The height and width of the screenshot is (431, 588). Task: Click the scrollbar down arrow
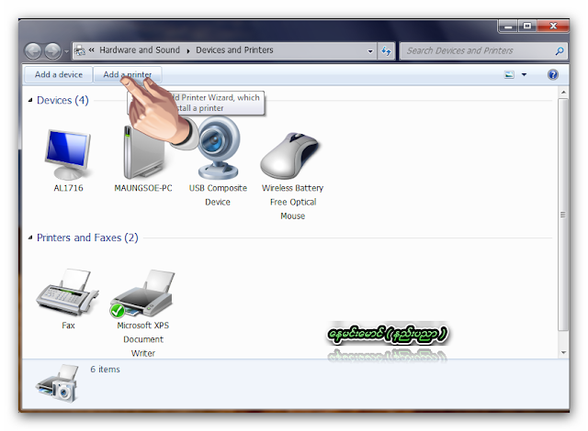(x=563, y=352)
